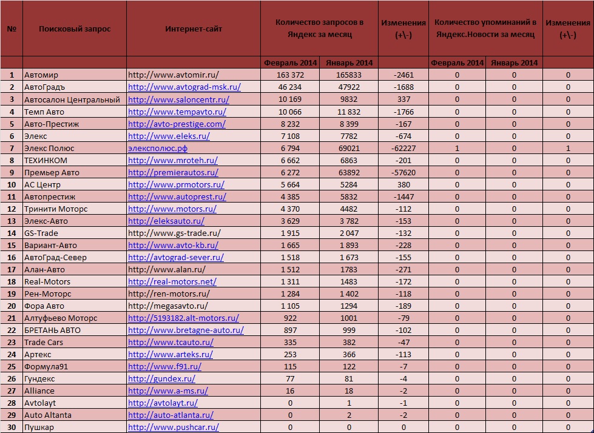Open the bretagne-auto.ru hyperlink
This screenshot has width=594, height=433.
tap(186, 330)
